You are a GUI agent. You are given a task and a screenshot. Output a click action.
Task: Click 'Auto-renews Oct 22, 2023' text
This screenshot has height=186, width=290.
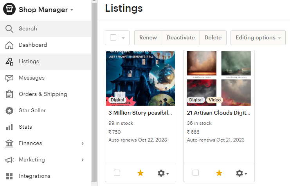tap(138, 140)
